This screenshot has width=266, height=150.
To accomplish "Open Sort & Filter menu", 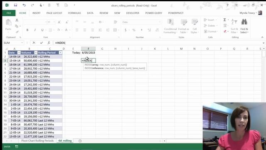I will [234, 26].
